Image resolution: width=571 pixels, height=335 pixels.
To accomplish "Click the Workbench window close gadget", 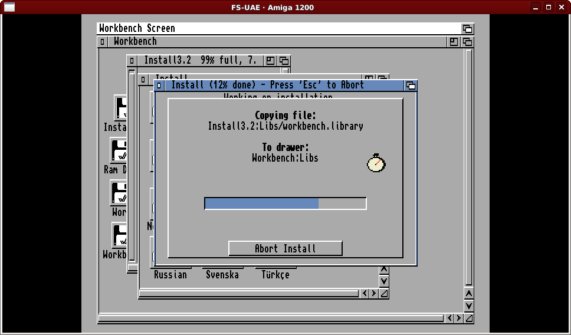I will pyautogui.click(x=102, y=42).
